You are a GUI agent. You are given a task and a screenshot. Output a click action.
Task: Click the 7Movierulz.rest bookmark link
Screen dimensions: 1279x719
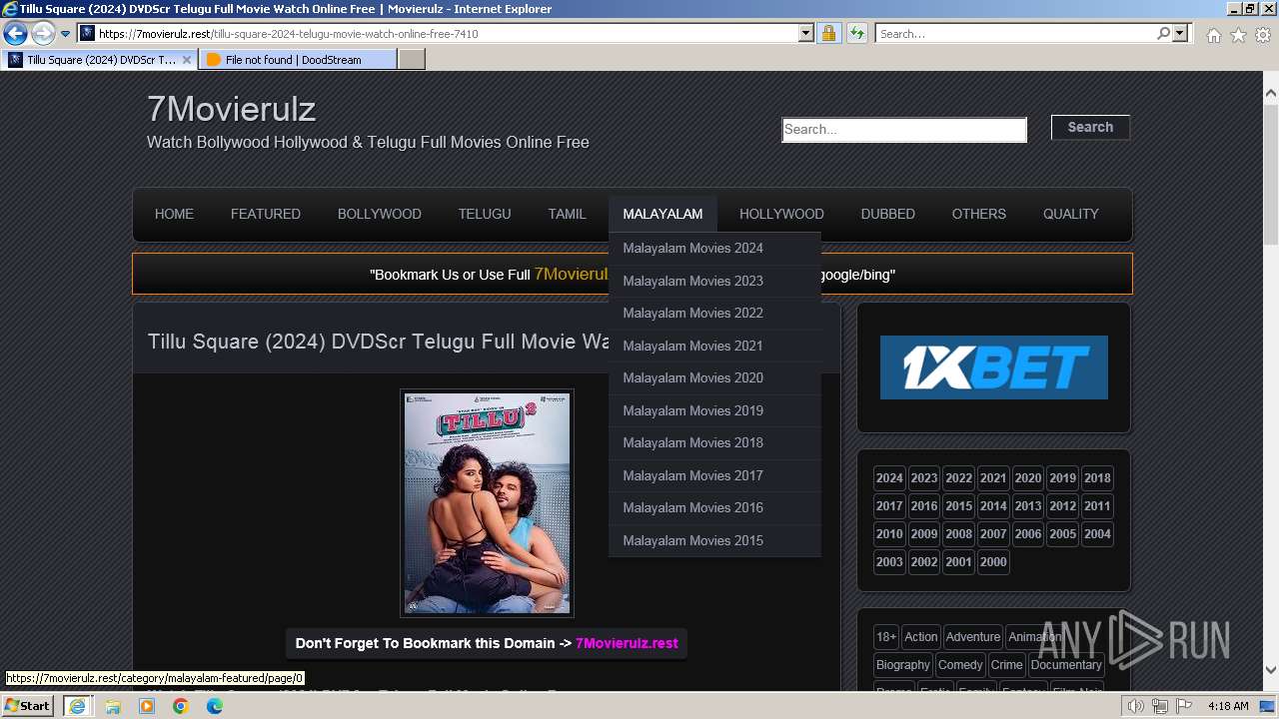click(x=627, y=643)
